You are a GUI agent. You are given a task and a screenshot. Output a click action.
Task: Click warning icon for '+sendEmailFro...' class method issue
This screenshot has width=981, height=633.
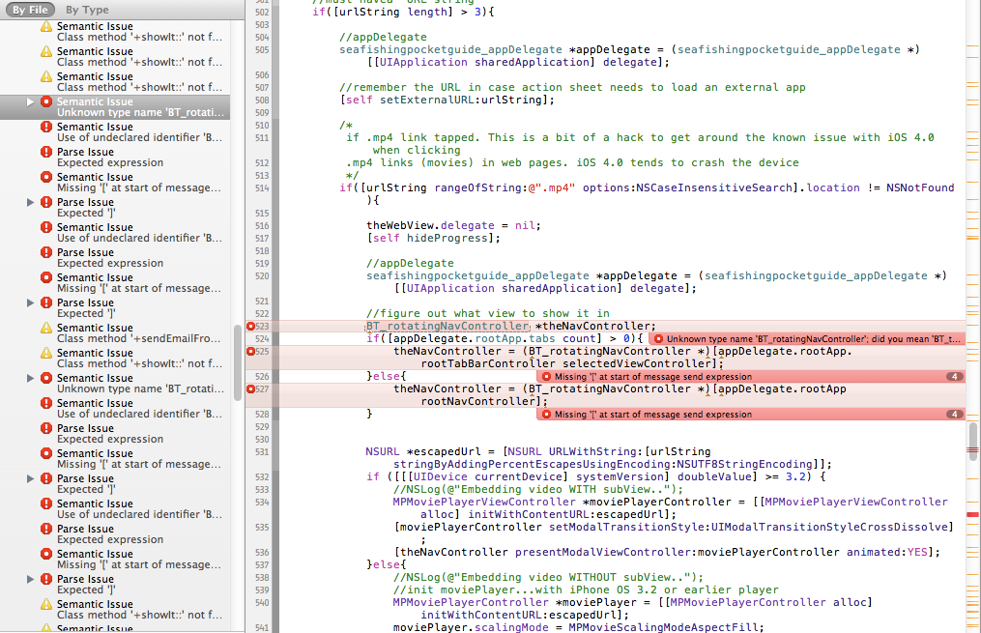[46, 328]
